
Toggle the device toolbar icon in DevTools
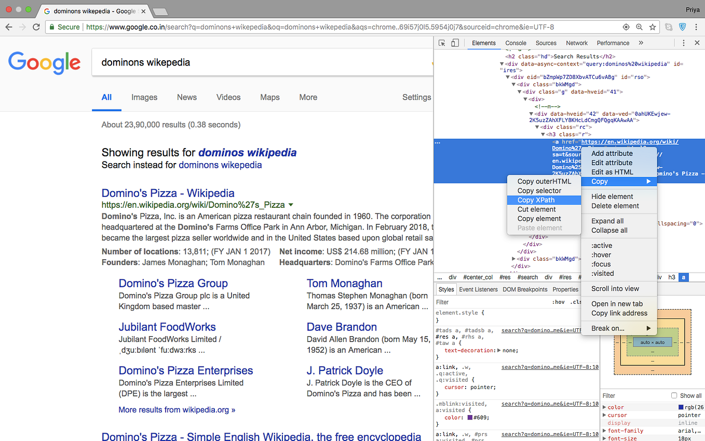(x=455, y=43)
